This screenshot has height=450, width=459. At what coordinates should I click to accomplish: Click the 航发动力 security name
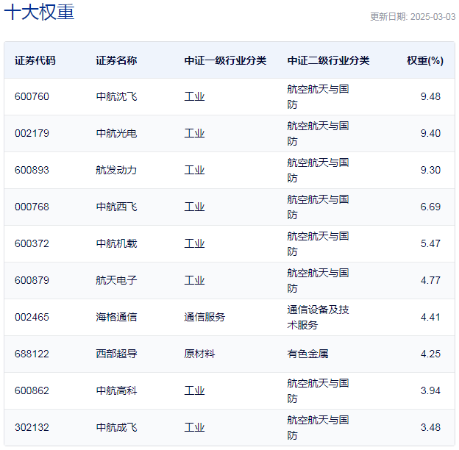[116, 170]
